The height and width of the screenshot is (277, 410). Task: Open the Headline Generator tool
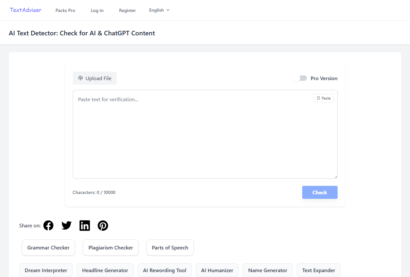click(105, 270)
